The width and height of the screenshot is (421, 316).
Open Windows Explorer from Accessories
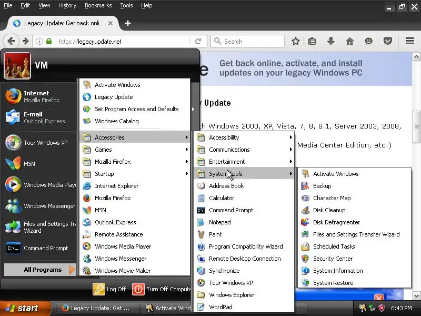pos(244,295)
